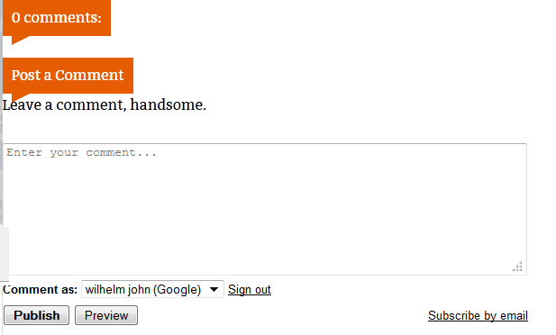Click the speech-bubble tail under Post a Comment

tap(20, 97)
